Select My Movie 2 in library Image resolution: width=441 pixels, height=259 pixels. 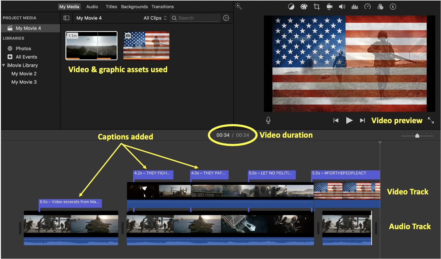[24, 74]
